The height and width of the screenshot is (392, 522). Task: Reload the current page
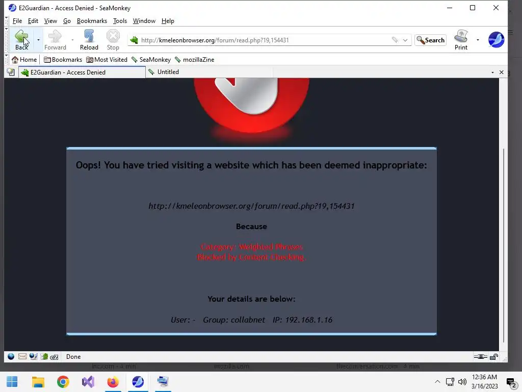pos(89,40)
